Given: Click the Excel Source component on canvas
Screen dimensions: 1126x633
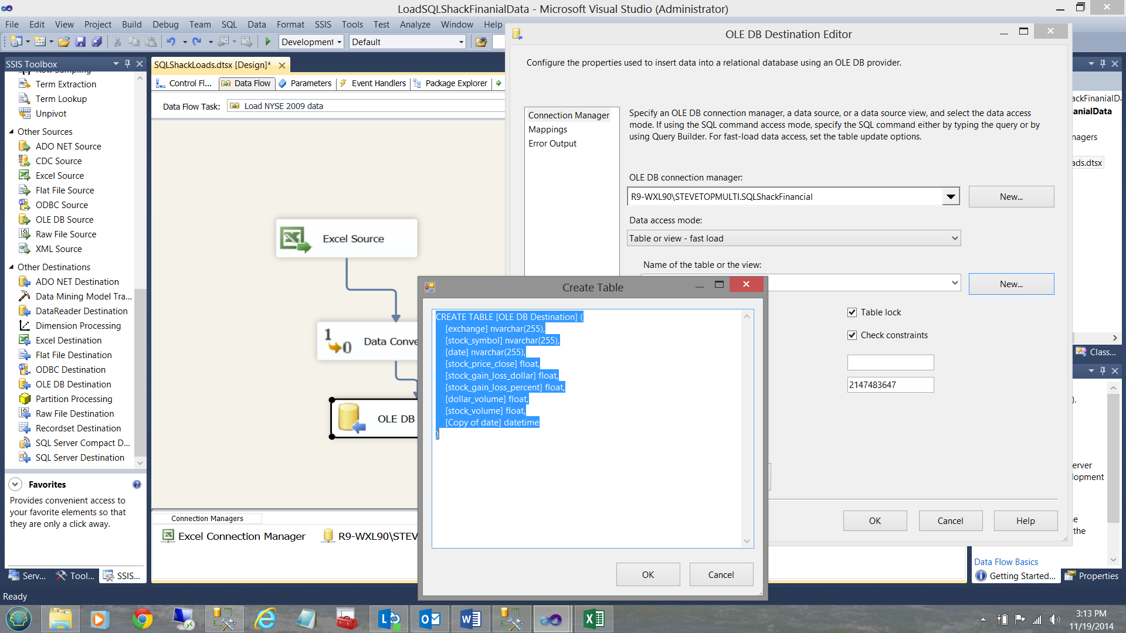Looking at the screenshot, I should 347,239.
